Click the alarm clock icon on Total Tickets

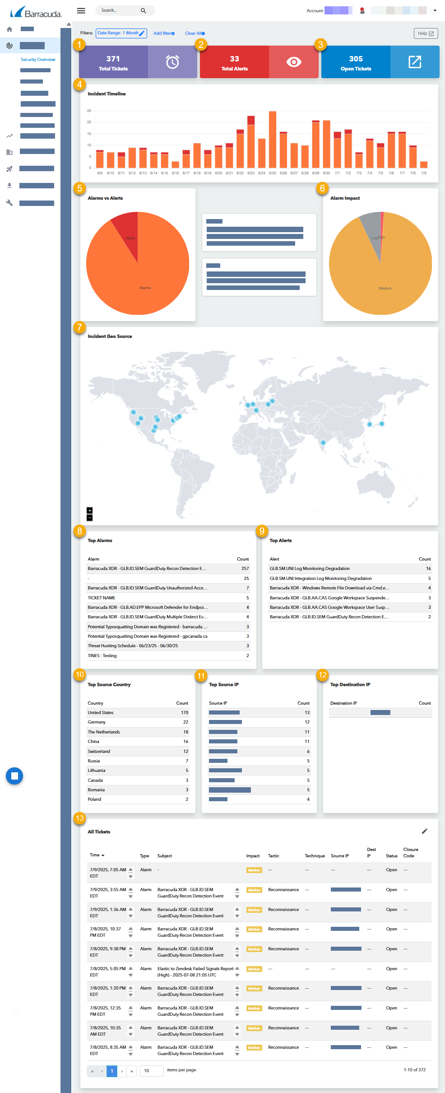pyautogui.click(x=172, y=62)
